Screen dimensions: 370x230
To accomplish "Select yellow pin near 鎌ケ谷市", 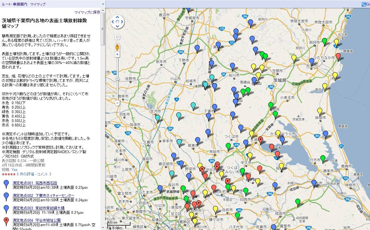I will pyautogui.click(x=215, y=210).
